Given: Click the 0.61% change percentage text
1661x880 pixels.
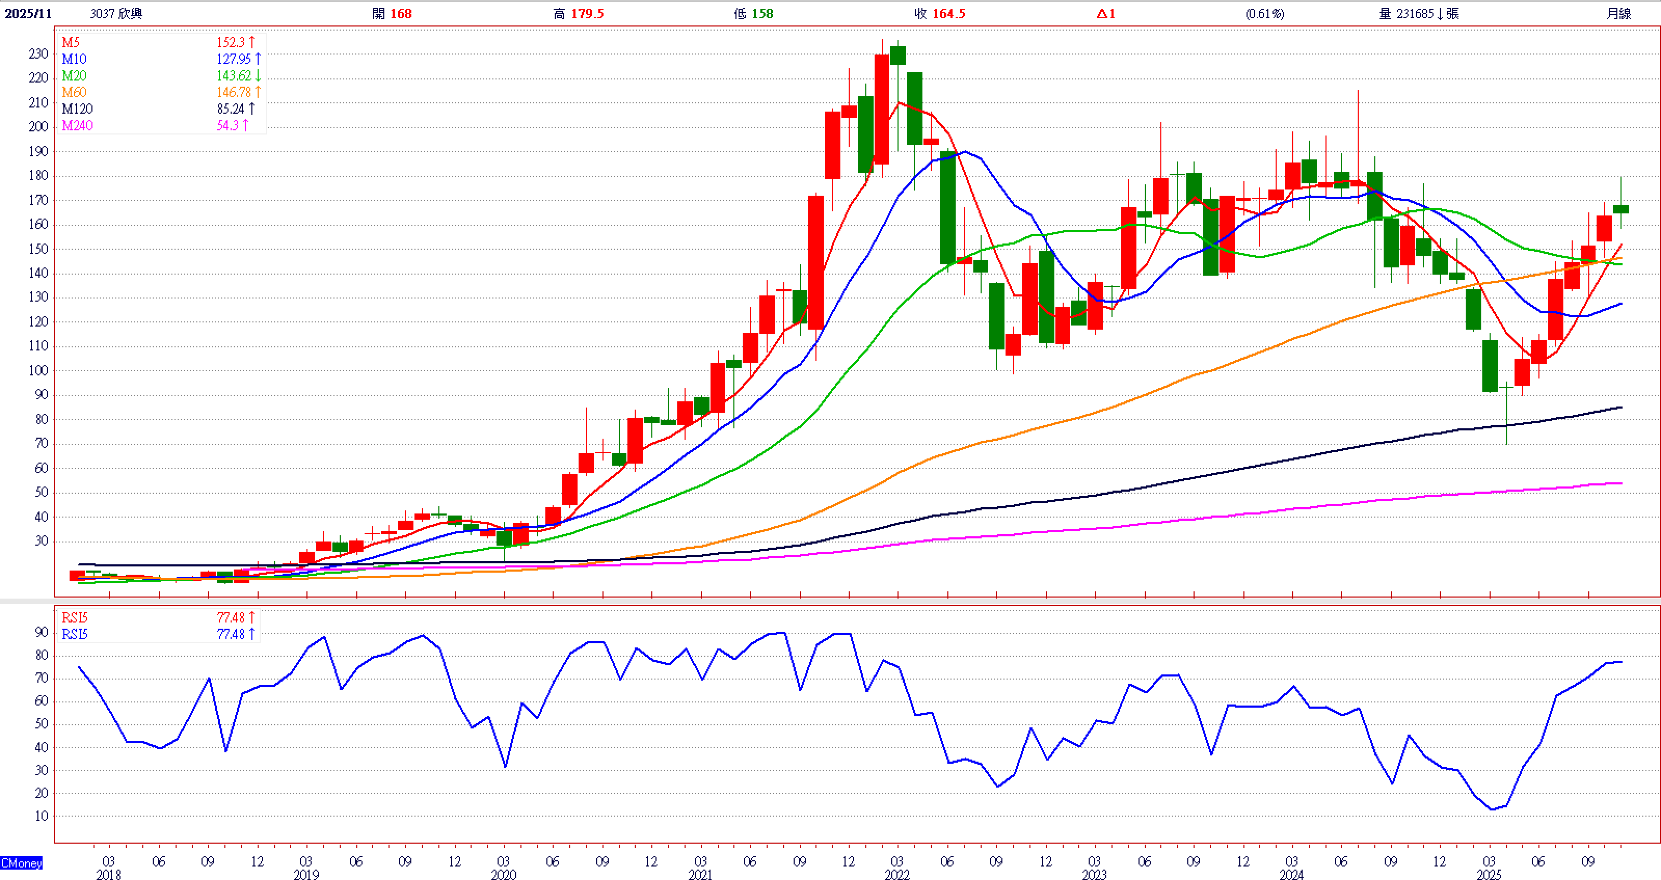Looking at the screenshot, I should click(x=1265, y=13).
